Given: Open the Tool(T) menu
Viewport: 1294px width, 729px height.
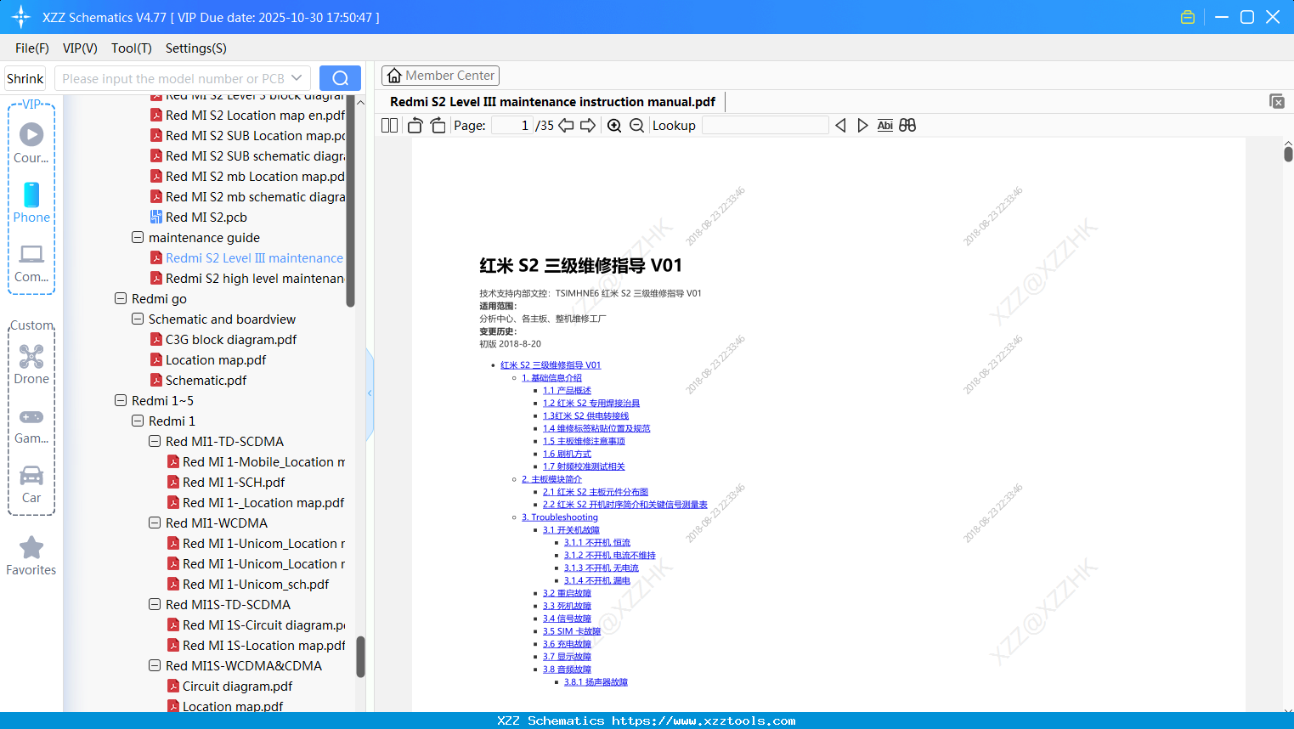Looking at the screenshot, I should pyautogui.click(x=132, y=48).
